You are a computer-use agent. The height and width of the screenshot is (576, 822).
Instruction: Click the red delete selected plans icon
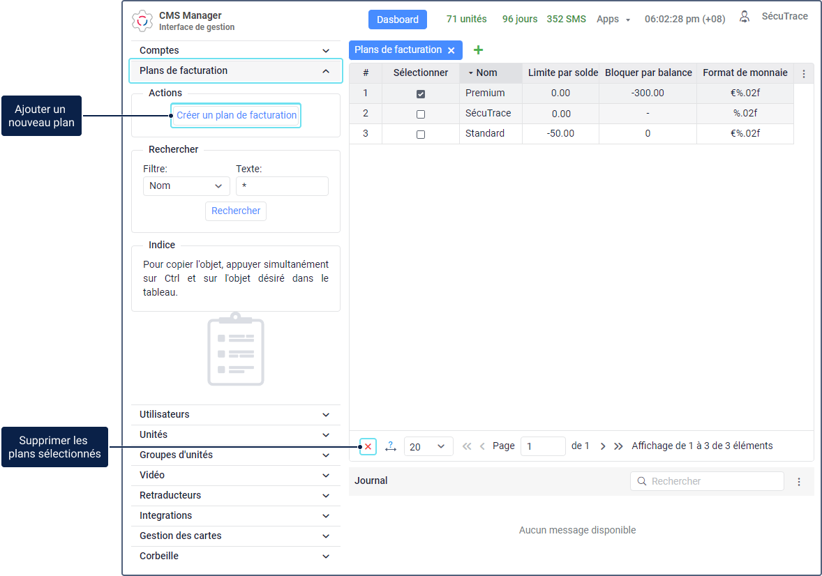point(368,446)
